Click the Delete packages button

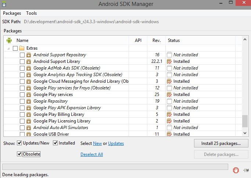coord(221,154)
